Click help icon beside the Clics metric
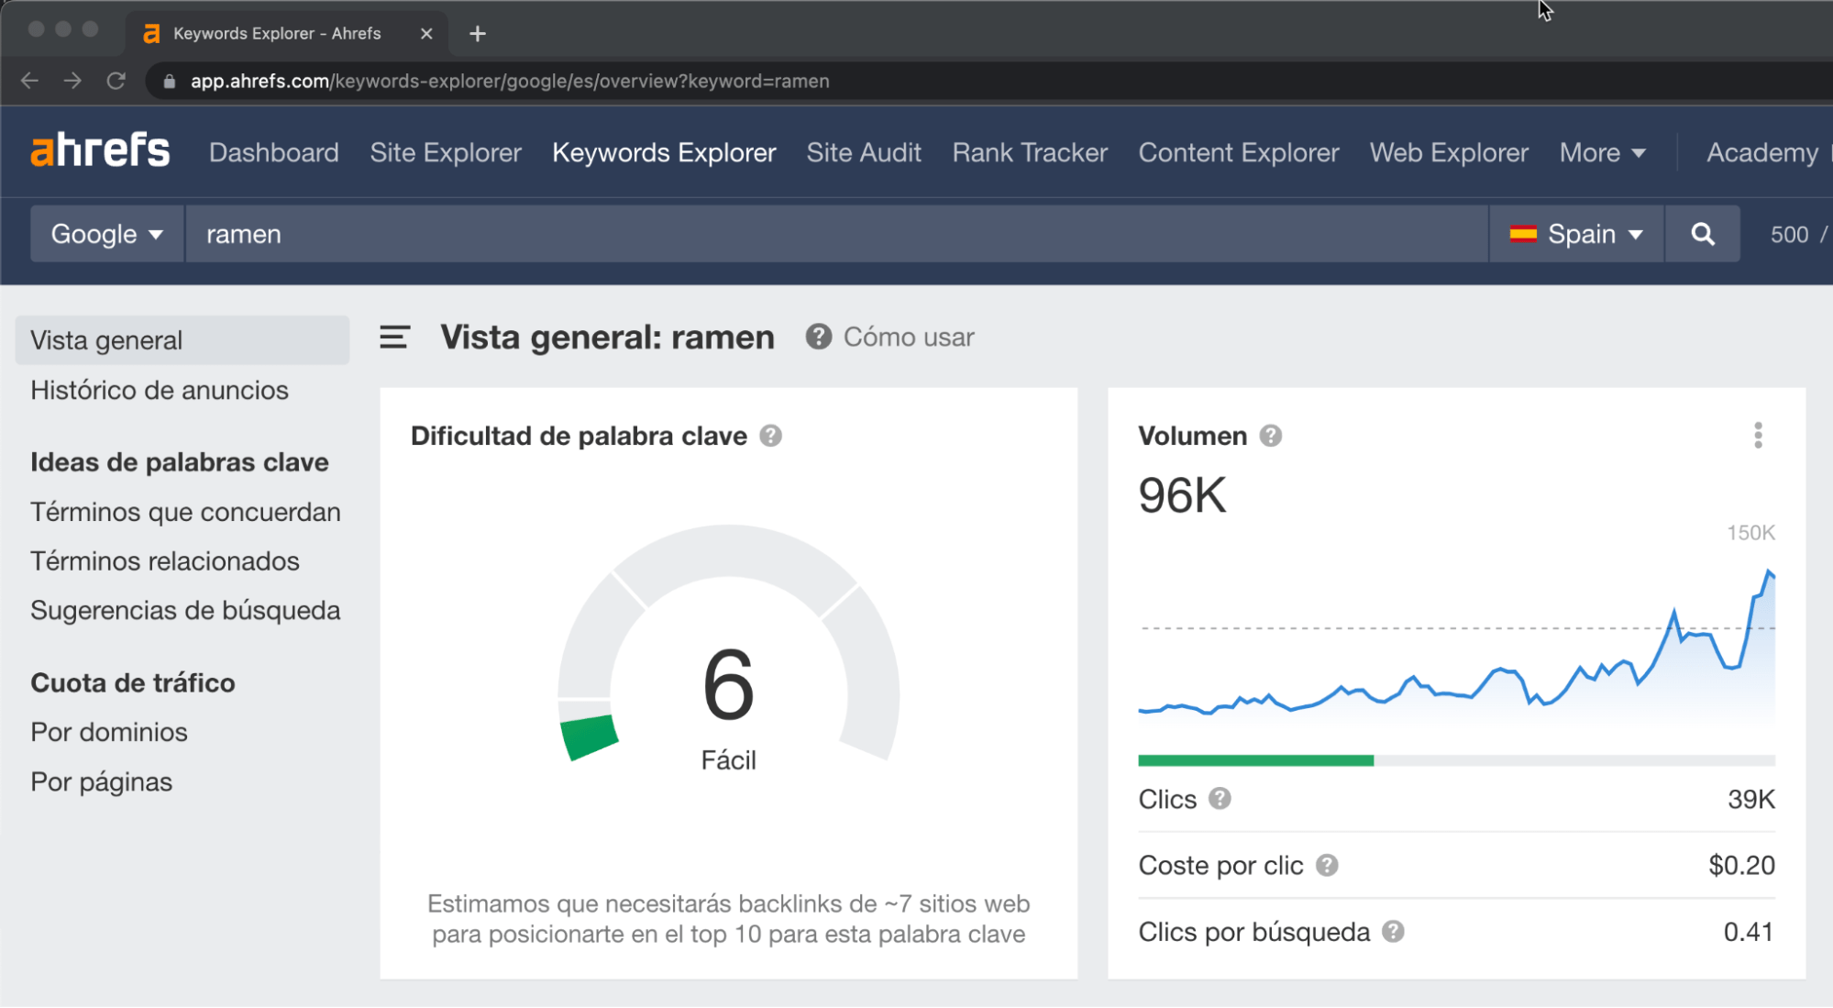1833x1008 pixels. [1220, 799]
